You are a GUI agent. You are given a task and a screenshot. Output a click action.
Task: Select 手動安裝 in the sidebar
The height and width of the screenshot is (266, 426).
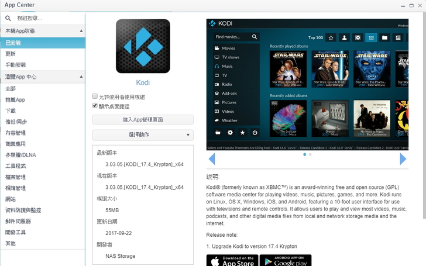point(43,65)
